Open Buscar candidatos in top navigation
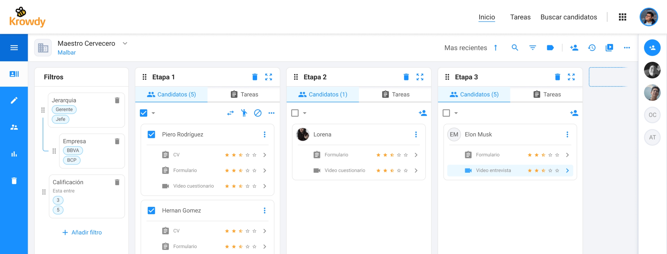The image size is (667, 254). 569,17
